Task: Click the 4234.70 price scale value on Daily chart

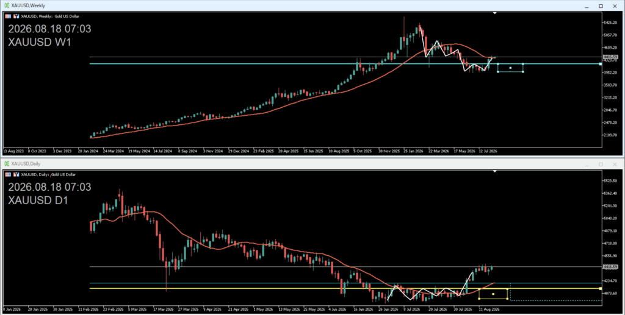Action: click(x=611, y=281)
